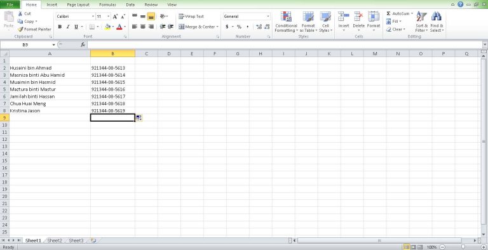488x250 pixels.
Task: Switch to the Page Layout tab
Action: pos(78,4)
